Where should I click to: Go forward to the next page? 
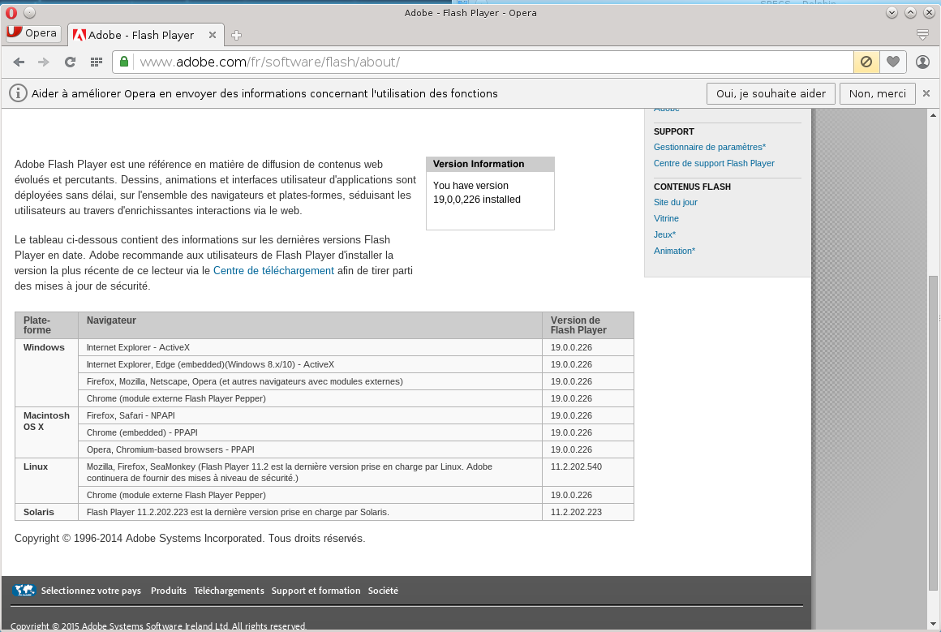coord(44,62)
